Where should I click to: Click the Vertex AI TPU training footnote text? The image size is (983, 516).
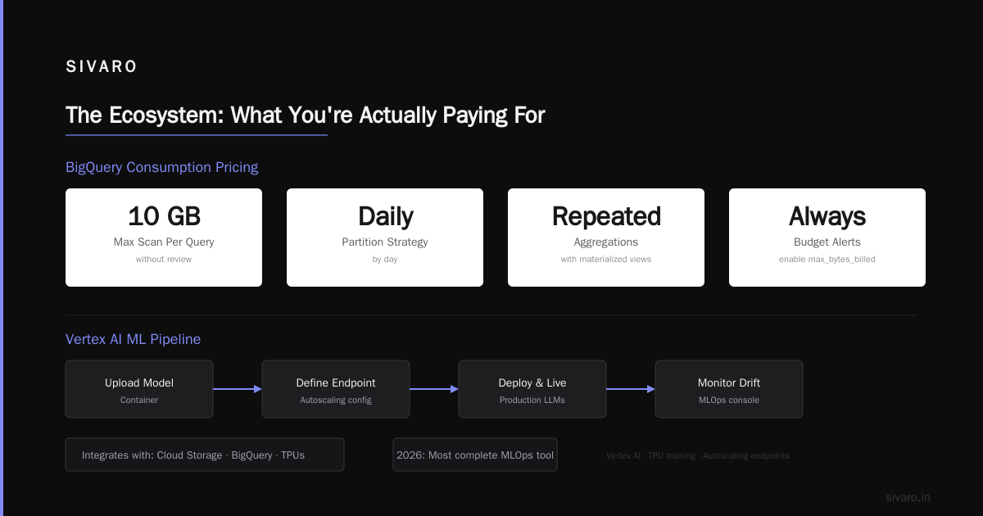point(698,455)
